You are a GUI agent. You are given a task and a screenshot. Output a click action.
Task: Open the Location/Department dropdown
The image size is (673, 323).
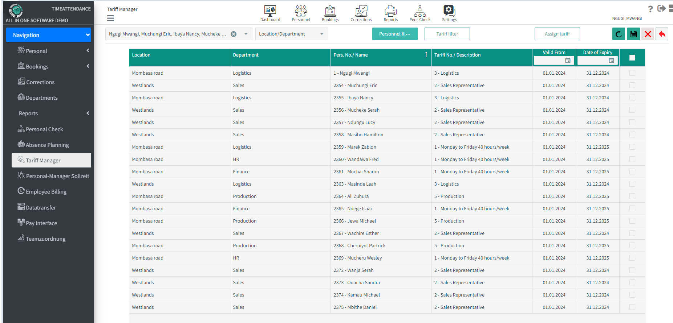point(292,34)
